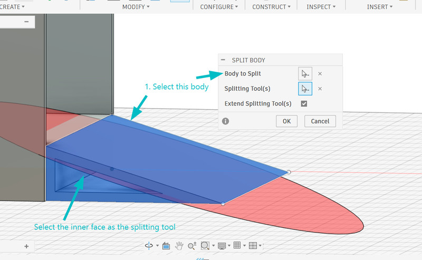The width and height of the screenshot is (422, 260).
Task: Click the Extend Splitting Tool(s) label
Action: click(258, 103)
